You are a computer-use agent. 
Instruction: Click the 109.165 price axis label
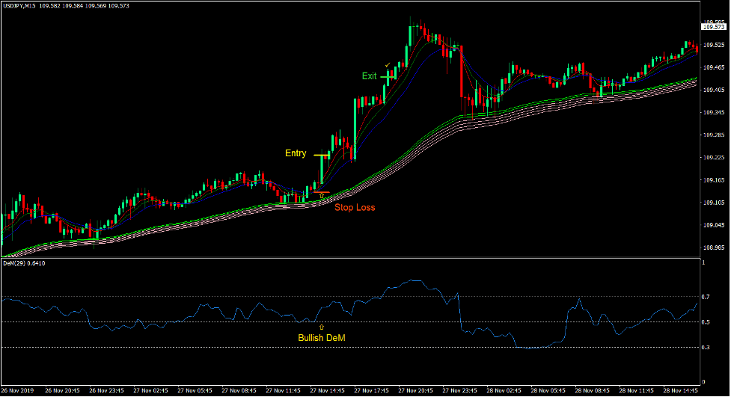(x=715, y=180)
